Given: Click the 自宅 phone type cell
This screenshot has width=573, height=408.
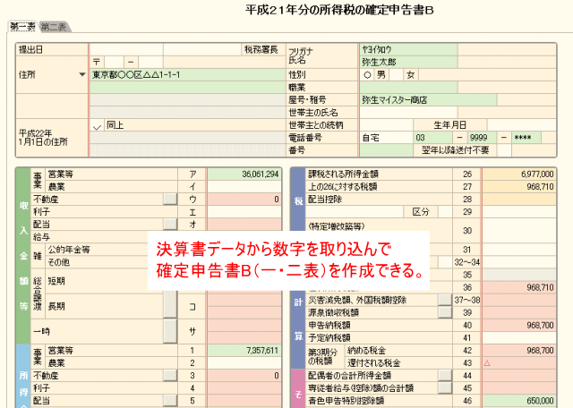Looking at the screenshot, I should coord(386,137).
